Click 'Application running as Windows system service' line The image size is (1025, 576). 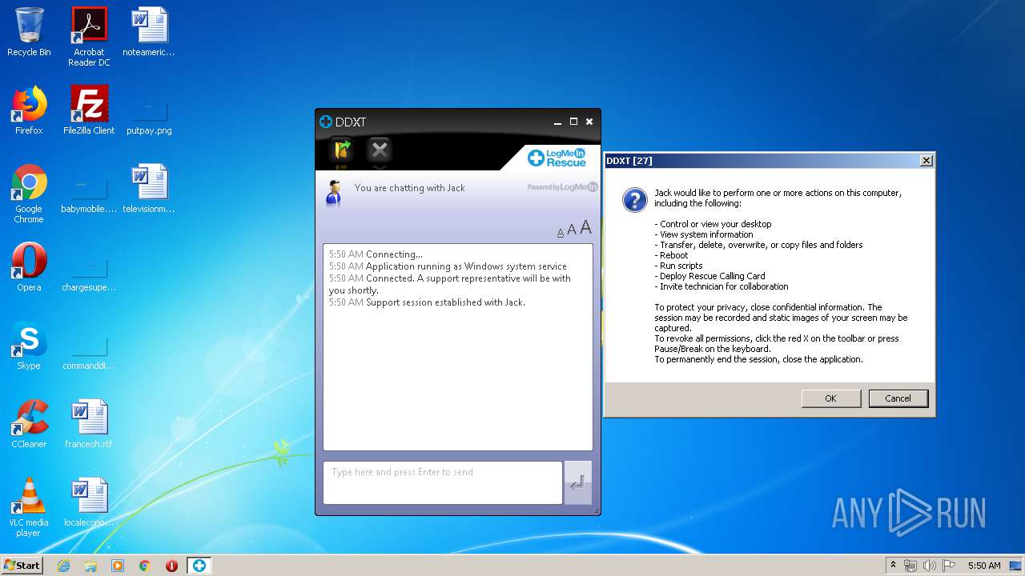click(466, 266)
